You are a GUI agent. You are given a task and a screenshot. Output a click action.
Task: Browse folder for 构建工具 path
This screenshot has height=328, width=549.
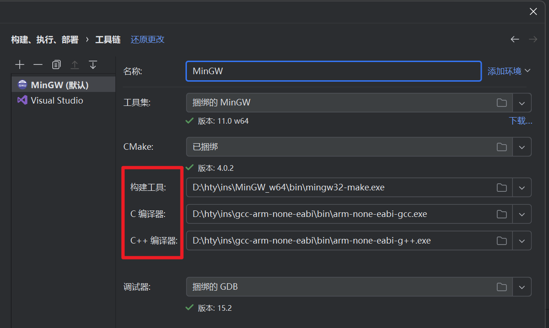click(502, 188)
